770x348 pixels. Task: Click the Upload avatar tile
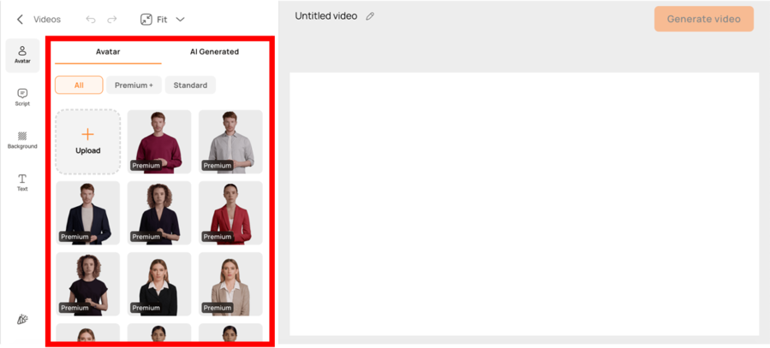tap(88, 142)
